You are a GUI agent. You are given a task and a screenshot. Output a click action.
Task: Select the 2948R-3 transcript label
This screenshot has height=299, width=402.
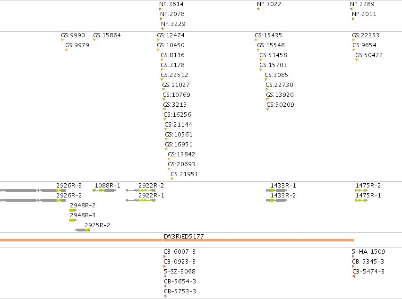(83, 215)
